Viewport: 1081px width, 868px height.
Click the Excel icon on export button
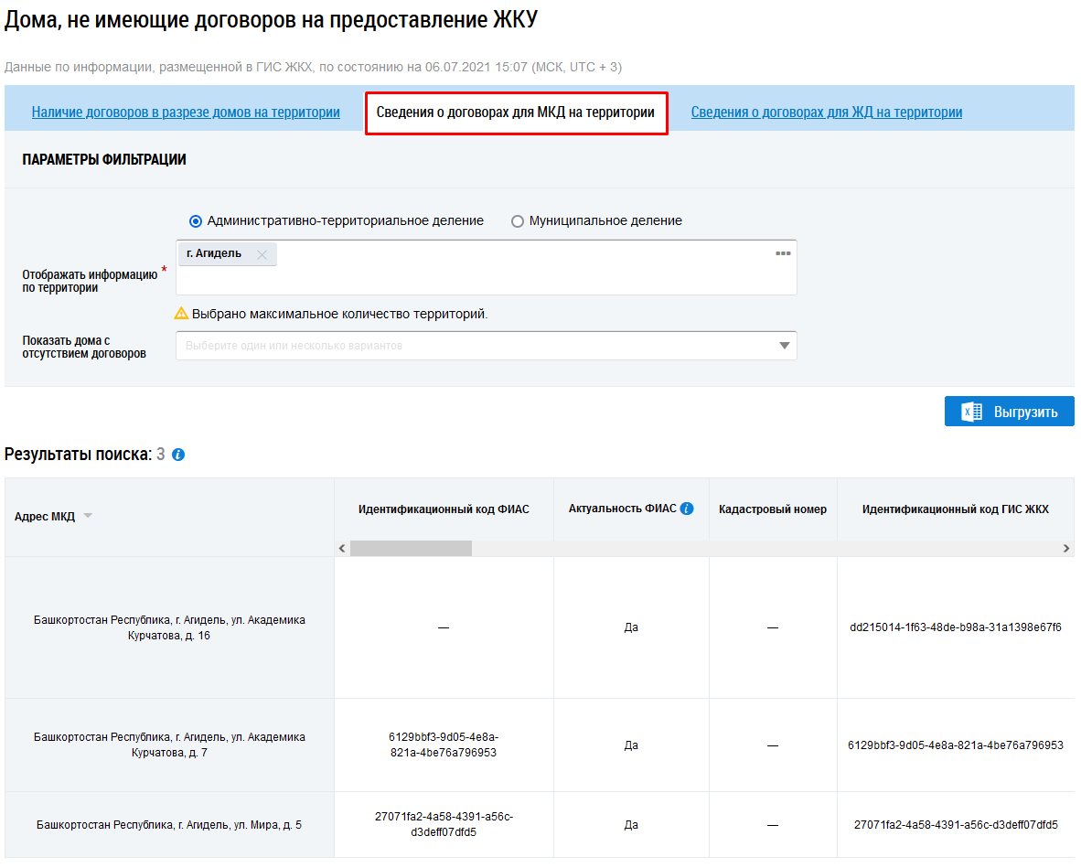click(971, 412)
